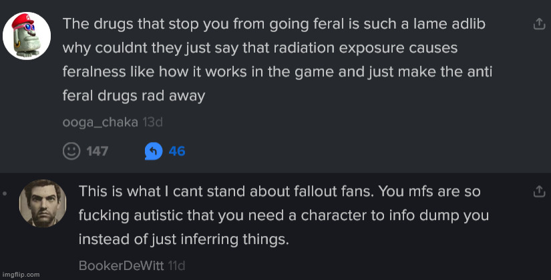Visit the ooga_chaka username link

click(100, 122)
